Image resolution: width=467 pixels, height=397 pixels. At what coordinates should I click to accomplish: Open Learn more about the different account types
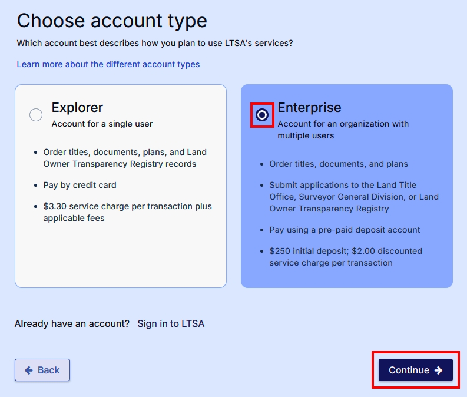pos(108,64)
